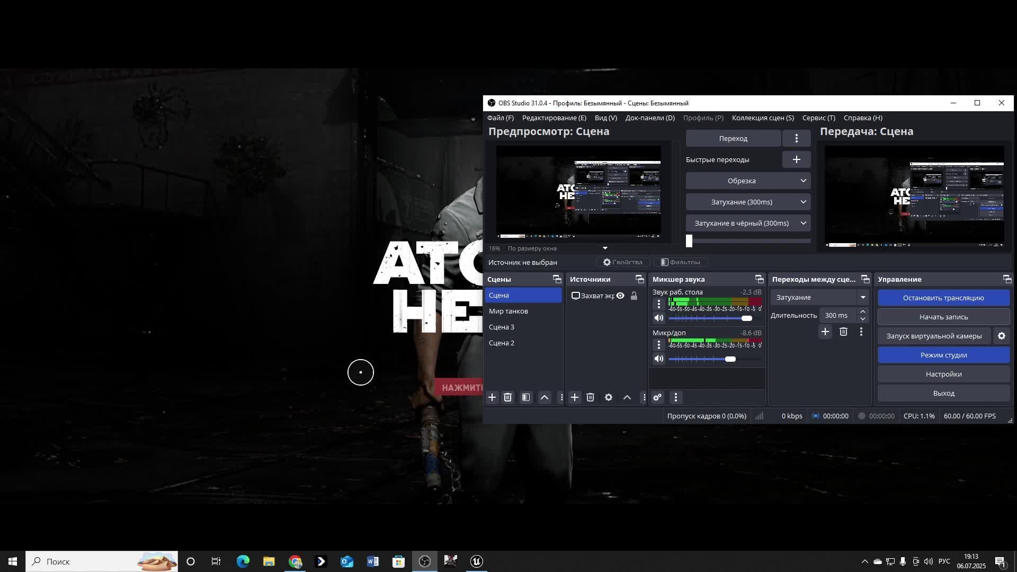Add a new source with plus icon
Screen dimensions: 1017x572
click(x=574, y=397)
